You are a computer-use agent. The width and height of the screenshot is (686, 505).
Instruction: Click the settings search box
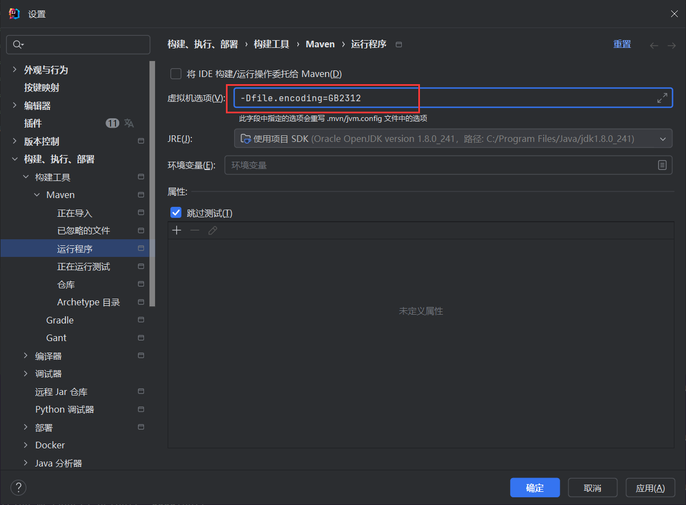[x=78, y=45]
